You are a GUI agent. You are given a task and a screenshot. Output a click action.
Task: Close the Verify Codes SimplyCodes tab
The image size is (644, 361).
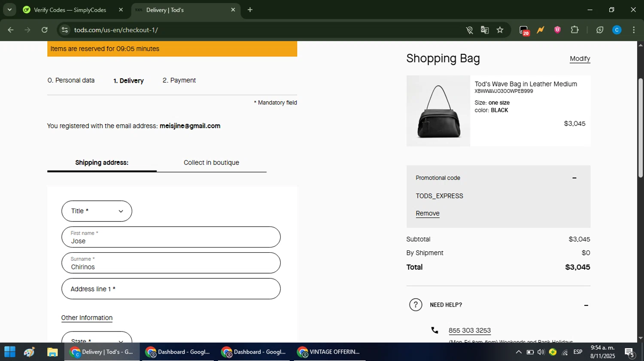click(x=121, y=10)
